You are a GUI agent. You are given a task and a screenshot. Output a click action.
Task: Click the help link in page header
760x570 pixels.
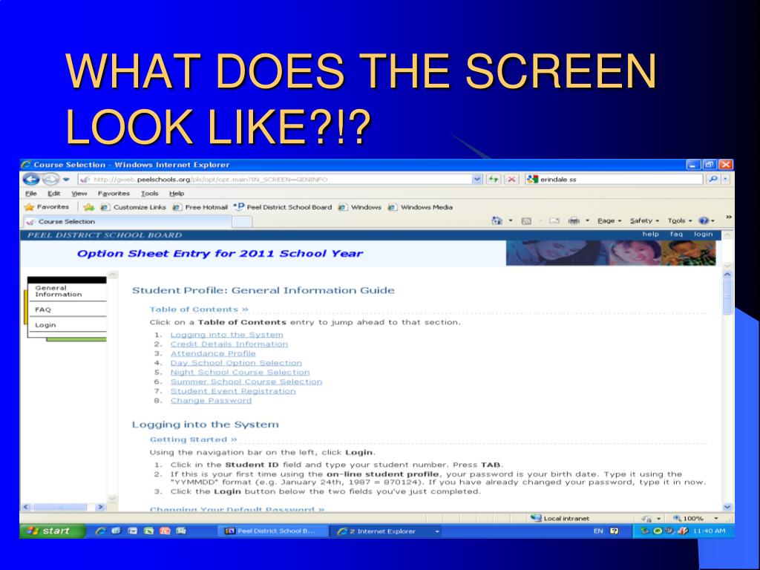650,234
